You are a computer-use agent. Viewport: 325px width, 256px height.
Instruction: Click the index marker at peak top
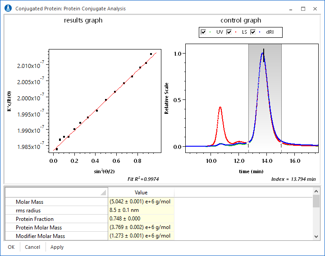coord(264,51)
